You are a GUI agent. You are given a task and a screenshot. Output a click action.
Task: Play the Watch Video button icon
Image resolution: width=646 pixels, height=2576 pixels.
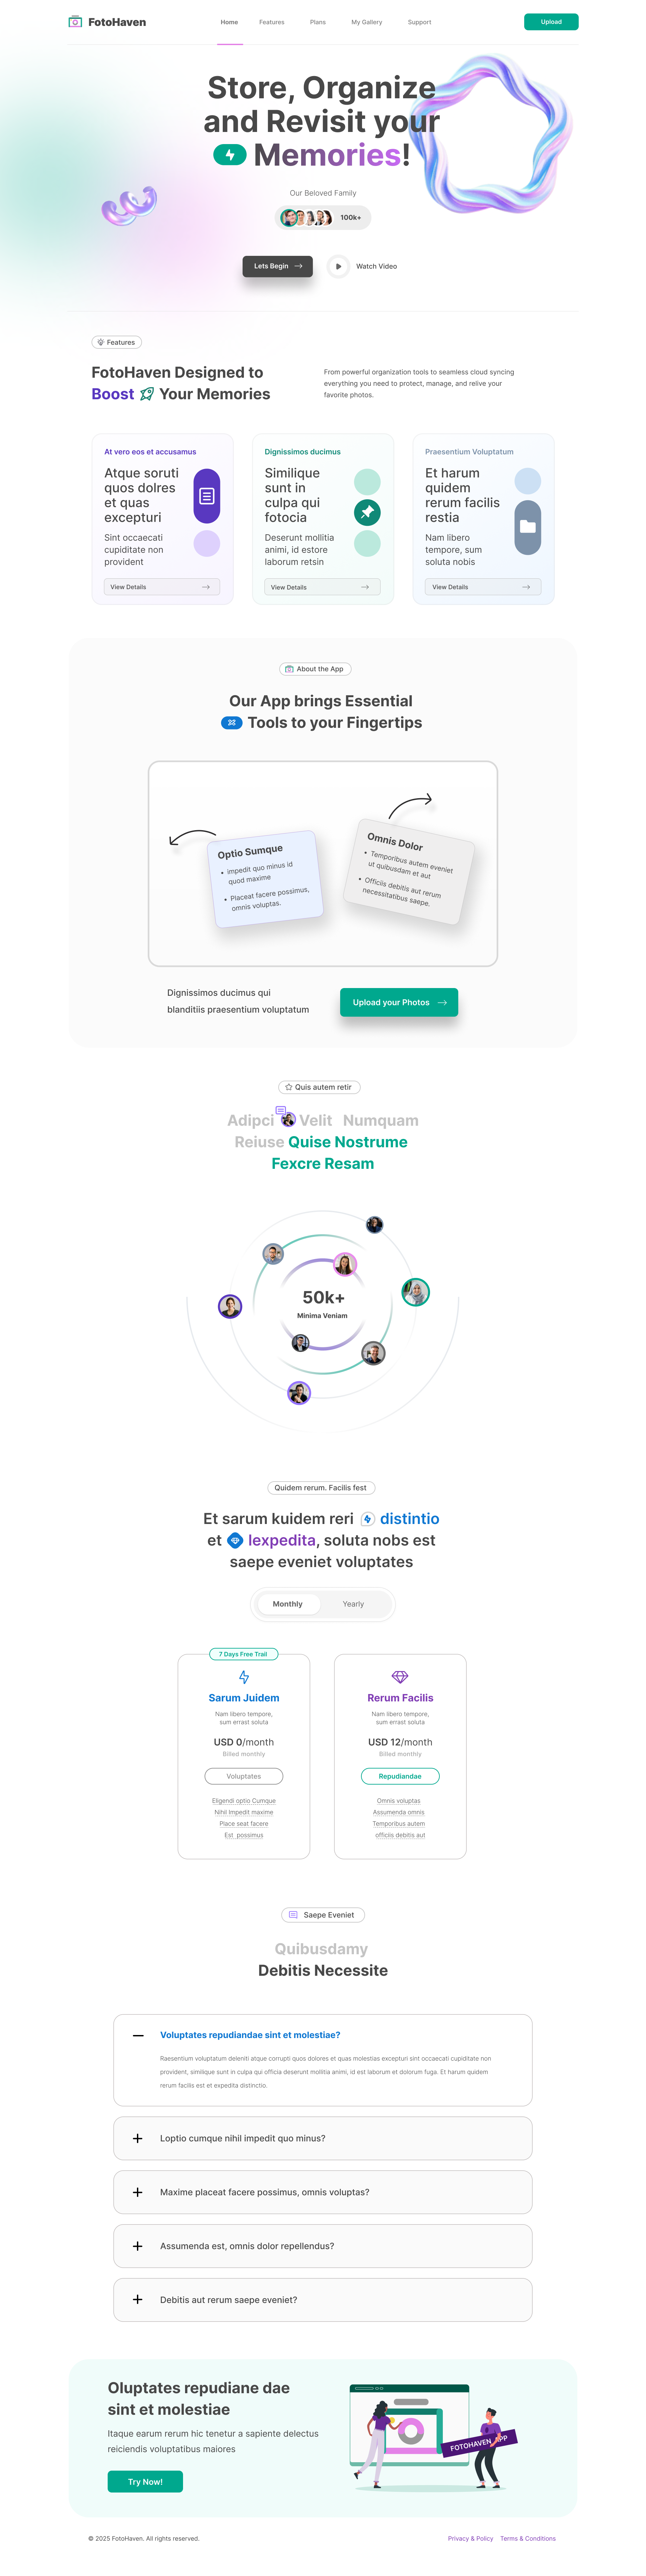coord(338,266)
